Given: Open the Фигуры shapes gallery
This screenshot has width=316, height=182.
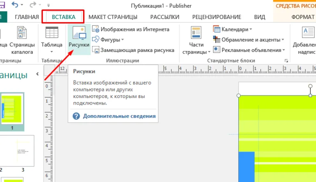Looking at the screenshot, I should (x=108, y=40).
